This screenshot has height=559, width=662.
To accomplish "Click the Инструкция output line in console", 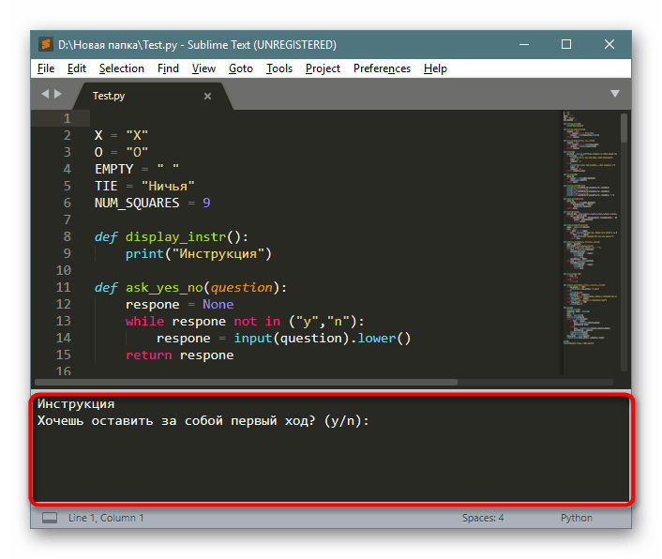I will (x=76, y=404).
